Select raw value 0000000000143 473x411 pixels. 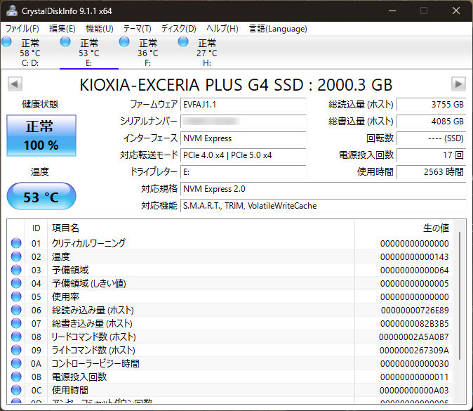click(x=414, y=256)
